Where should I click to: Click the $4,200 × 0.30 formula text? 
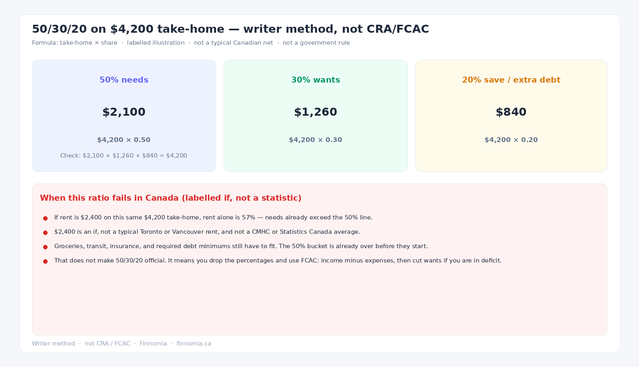316,140
